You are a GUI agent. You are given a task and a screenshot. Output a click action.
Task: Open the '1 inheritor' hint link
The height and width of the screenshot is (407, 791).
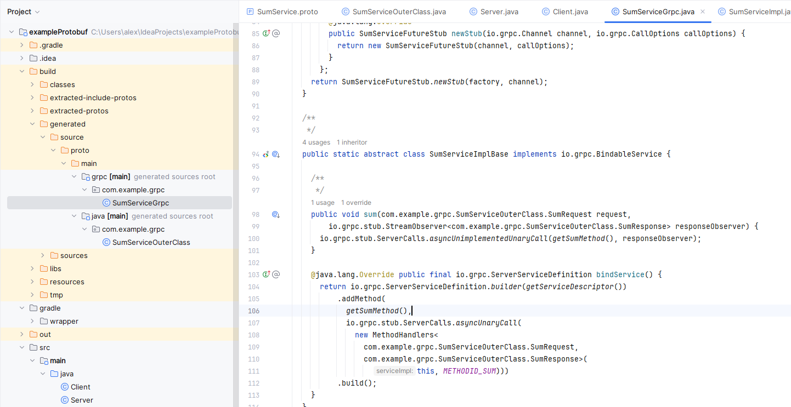(x=352, y=142)
